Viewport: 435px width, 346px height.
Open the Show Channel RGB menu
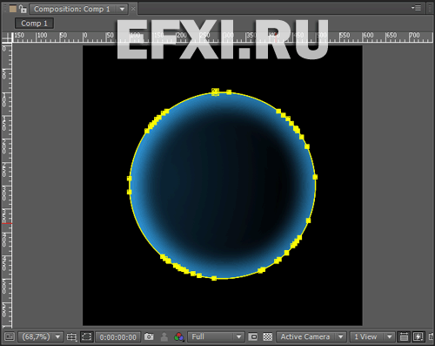coord(179,337)
